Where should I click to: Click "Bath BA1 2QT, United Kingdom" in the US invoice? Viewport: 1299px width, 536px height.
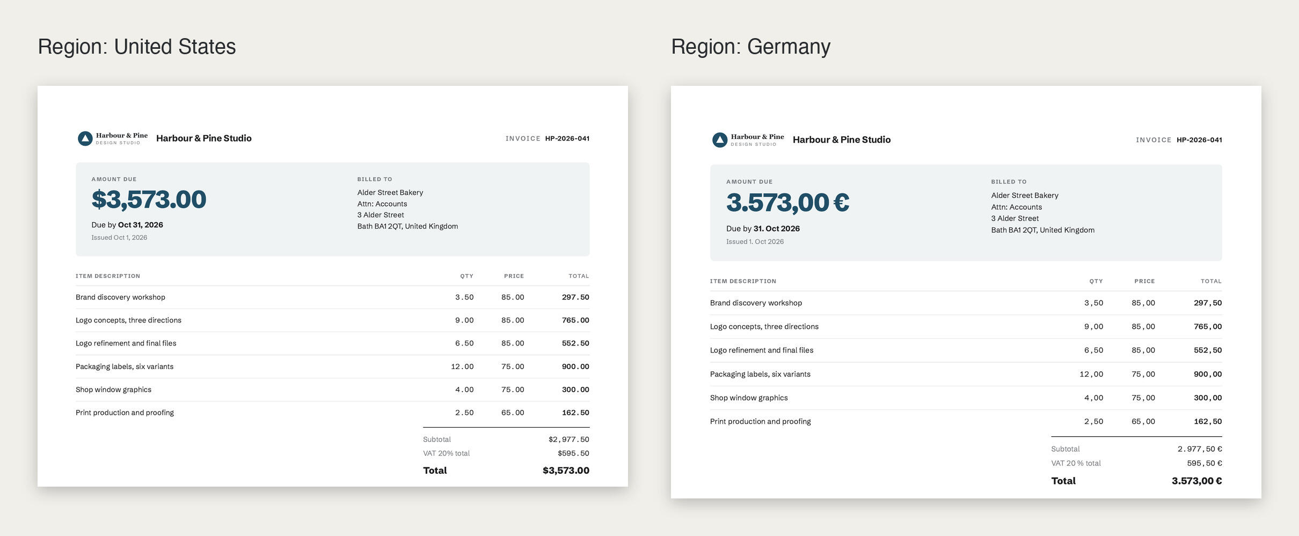[408, 226]
